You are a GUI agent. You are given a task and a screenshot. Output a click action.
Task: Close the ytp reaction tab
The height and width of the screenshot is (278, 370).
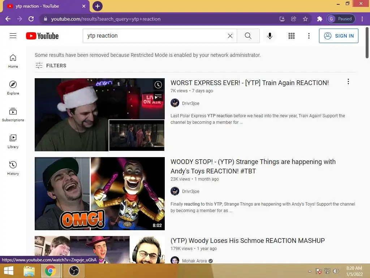coord(84,6)
